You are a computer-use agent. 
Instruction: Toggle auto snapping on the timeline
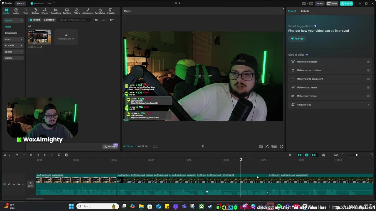coord(307,155)
